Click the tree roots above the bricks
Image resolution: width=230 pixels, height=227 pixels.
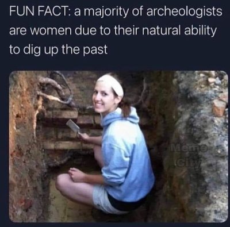coord(55,89)
